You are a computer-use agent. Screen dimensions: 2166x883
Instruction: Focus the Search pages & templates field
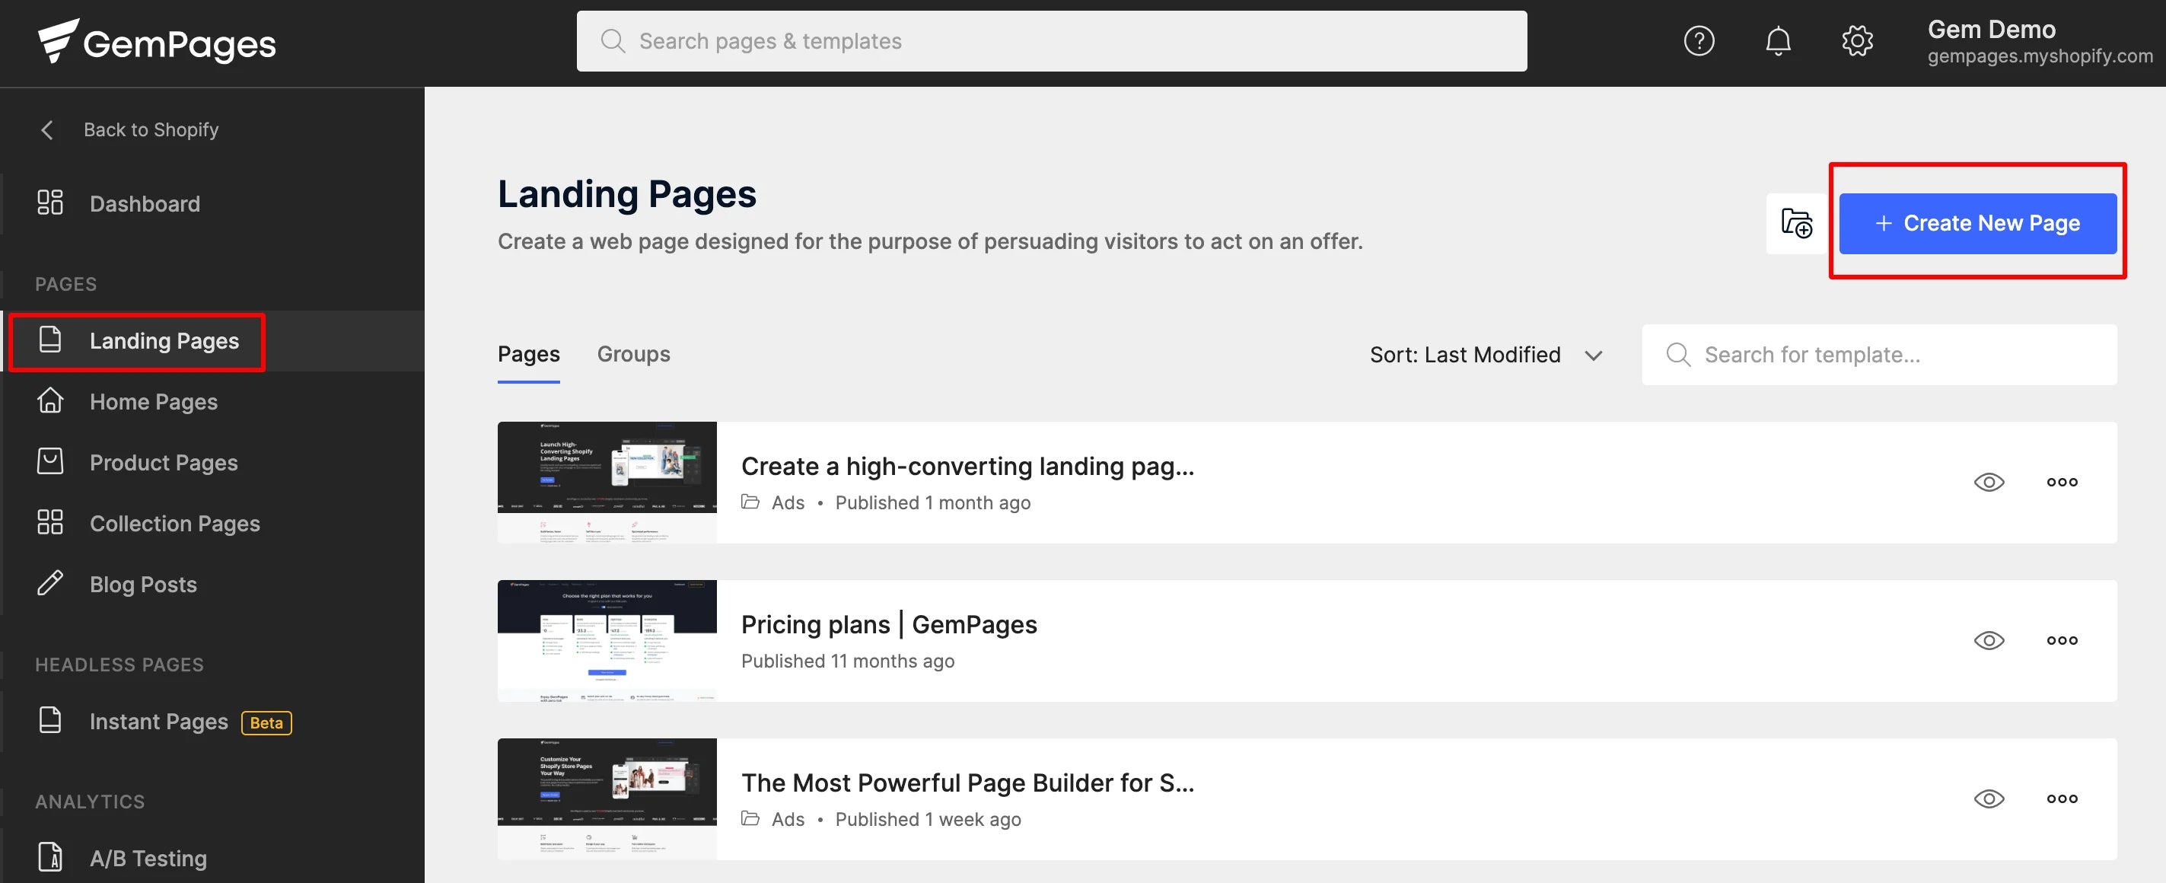[1051, 41]
